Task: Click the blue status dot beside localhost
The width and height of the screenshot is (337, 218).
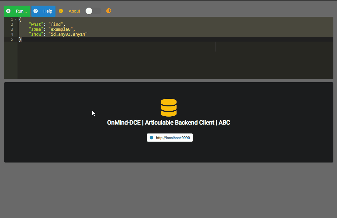Action: point(152,138)
